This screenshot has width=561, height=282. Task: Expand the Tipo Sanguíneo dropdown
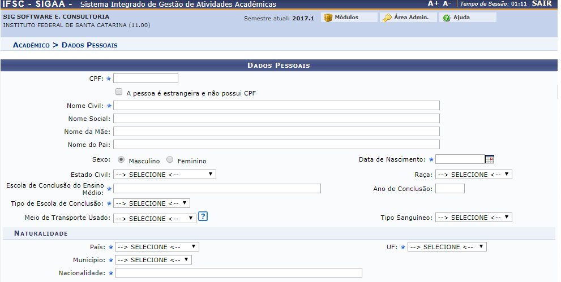click(474, 218)
